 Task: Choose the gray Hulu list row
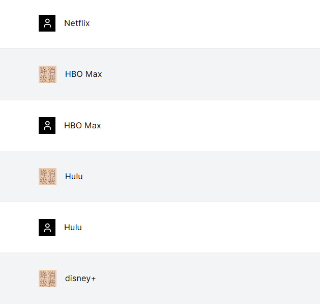pos(160,177)
